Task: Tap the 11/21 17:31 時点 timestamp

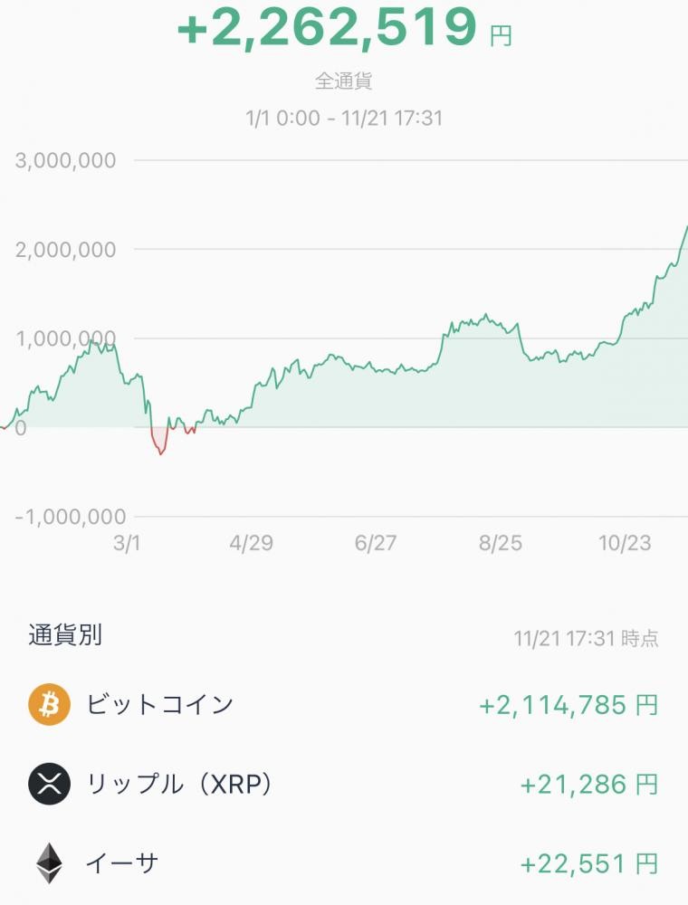Action: click(586, 638)
